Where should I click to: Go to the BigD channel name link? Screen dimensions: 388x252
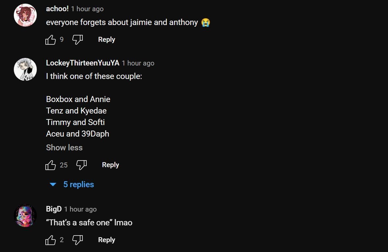(x=54, y=209)
